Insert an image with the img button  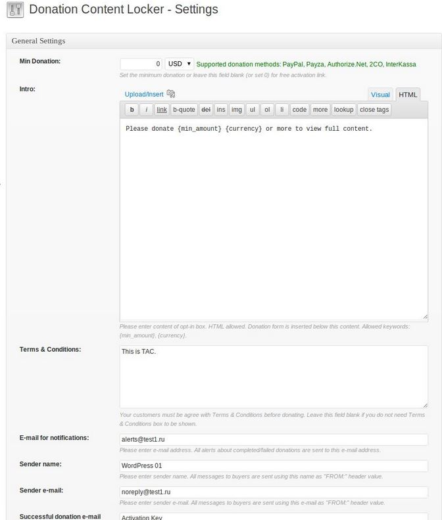[x=237, y=109]
